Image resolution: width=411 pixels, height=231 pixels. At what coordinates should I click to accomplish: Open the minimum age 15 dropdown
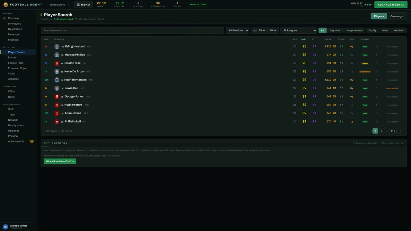(262, 30)
